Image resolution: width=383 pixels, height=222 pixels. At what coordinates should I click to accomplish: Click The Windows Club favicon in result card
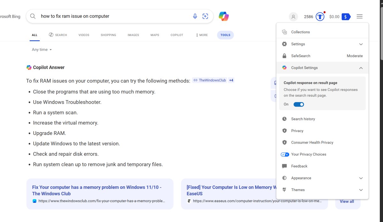click(x=34, y=201)
